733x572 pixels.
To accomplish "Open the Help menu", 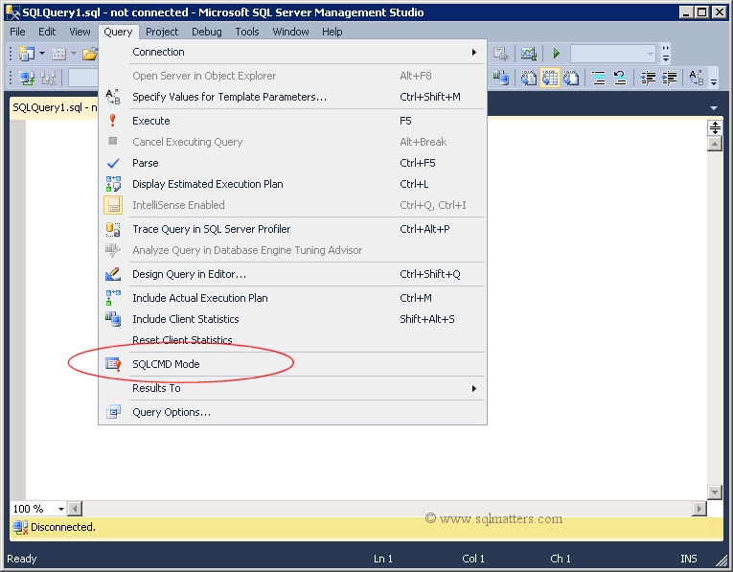I will (332, 32).
